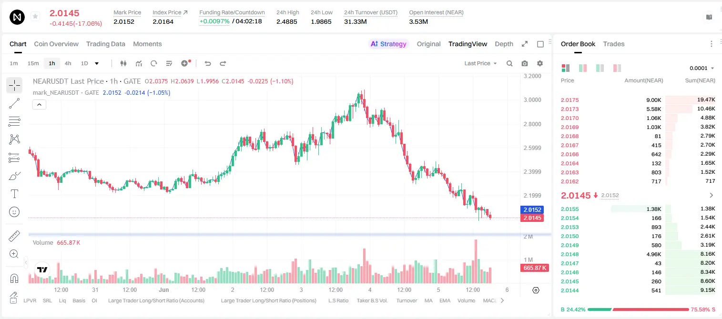The height and width of the screenshot is (319, 722).
Task: Expand more time intervals after 1D
Action: [x=97, y=63]
